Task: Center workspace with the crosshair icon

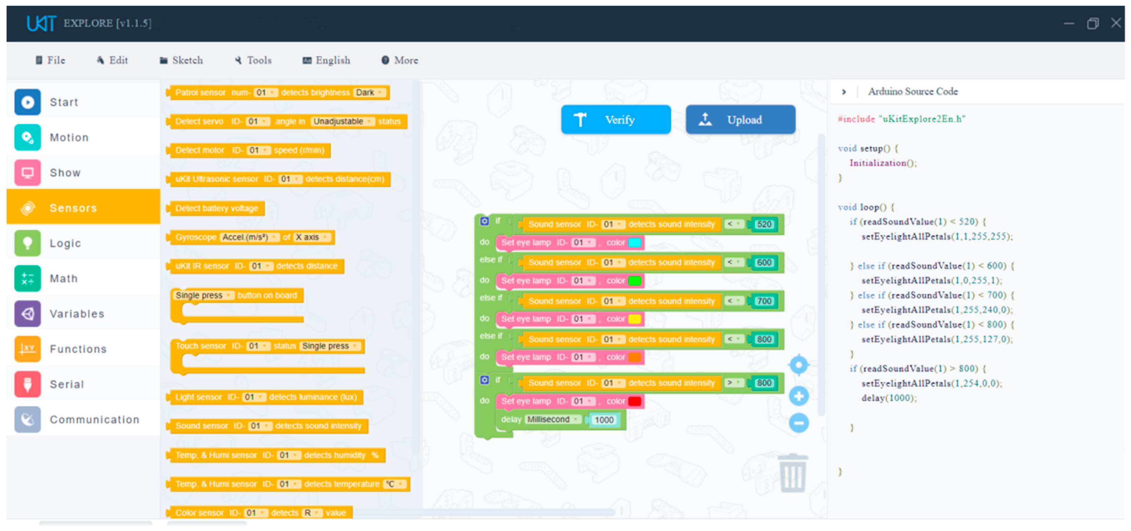Action: pyautogui.click(x=798, y=365)
